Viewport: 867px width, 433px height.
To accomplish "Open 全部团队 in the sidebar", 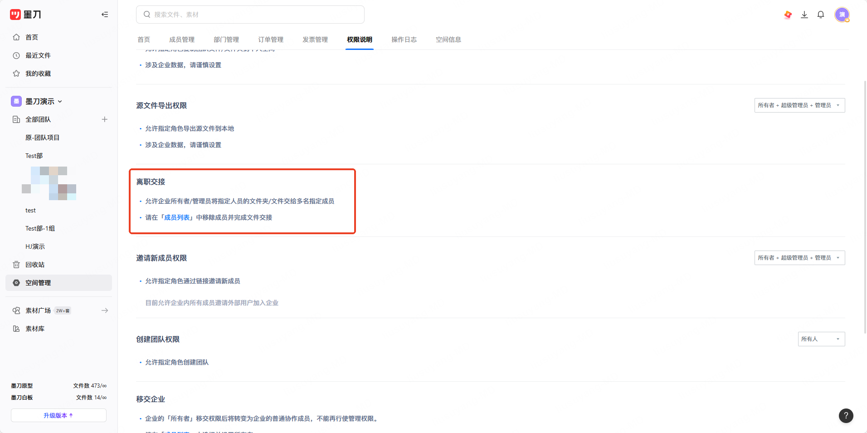I will coord(38,119).
